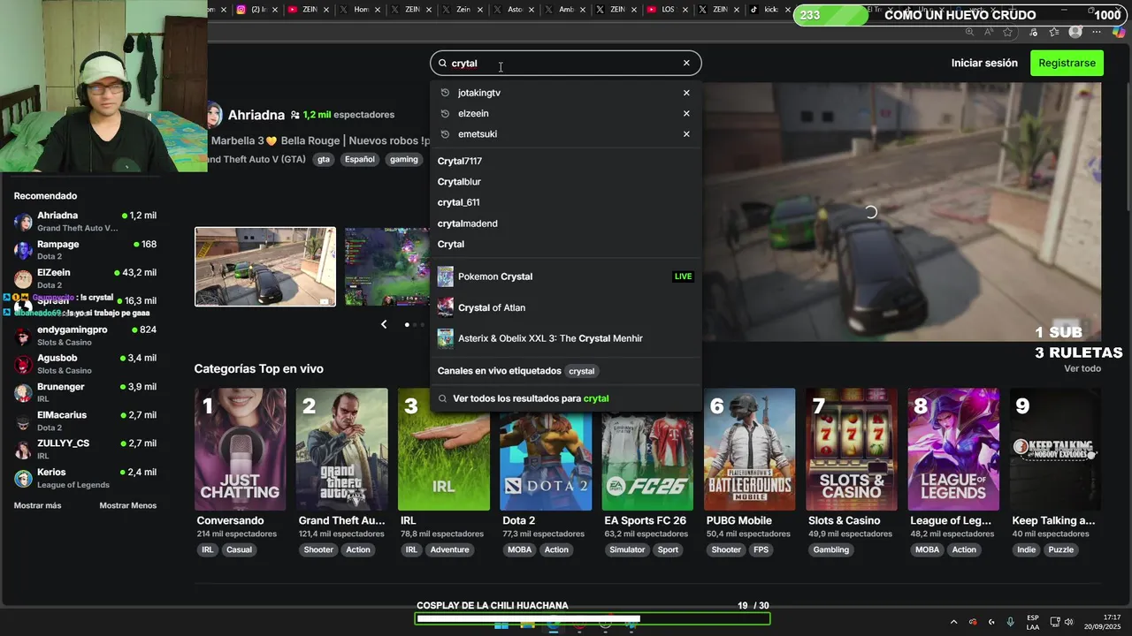Image resolution: width=1132 pixels, height=636 pixels.
Task: Open Agusbob avatar in sidebar
Action: point(23,364)
